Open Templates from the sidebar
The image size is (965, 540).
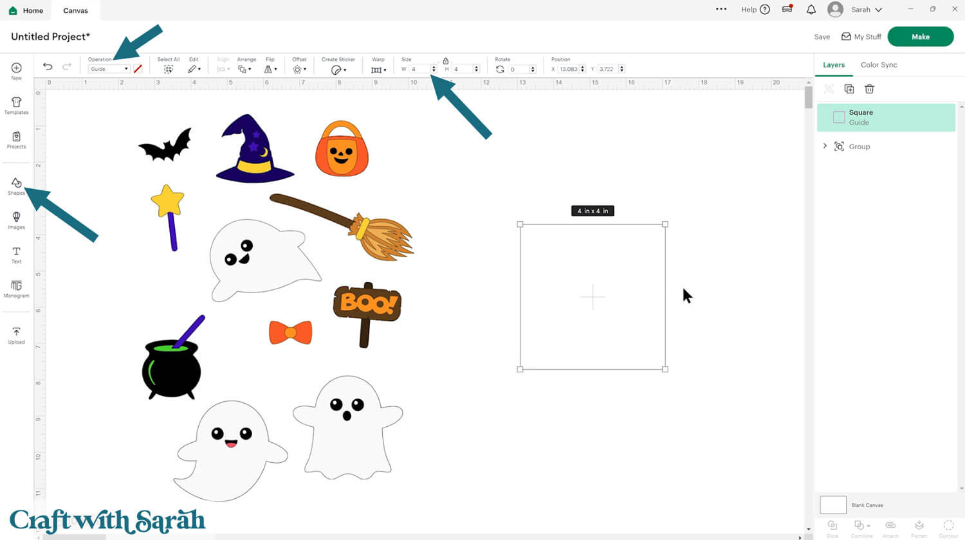[16, 105]
